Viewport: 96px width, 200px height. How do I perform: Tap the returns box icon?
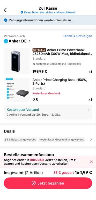click(x=34, y=64)
